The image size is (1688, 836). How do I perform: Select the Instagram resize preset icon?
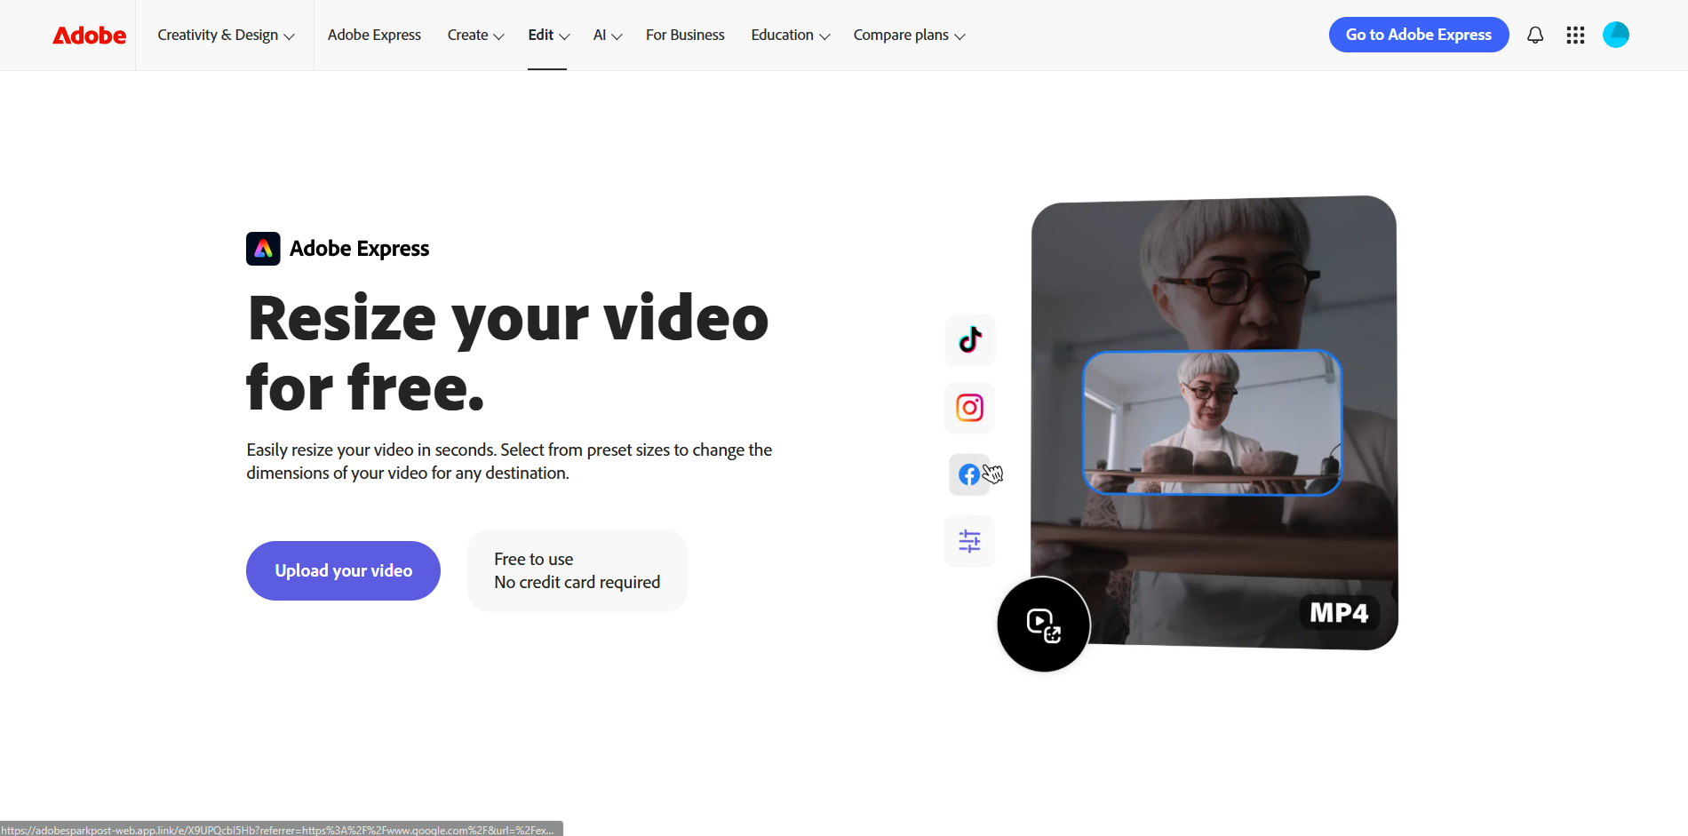coord(969,408)
